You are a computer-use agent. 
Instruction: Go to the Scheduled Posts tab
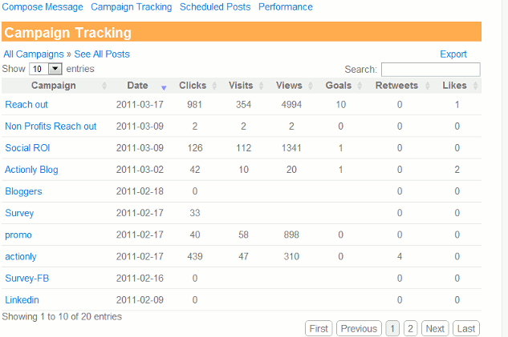click(215, 6)
